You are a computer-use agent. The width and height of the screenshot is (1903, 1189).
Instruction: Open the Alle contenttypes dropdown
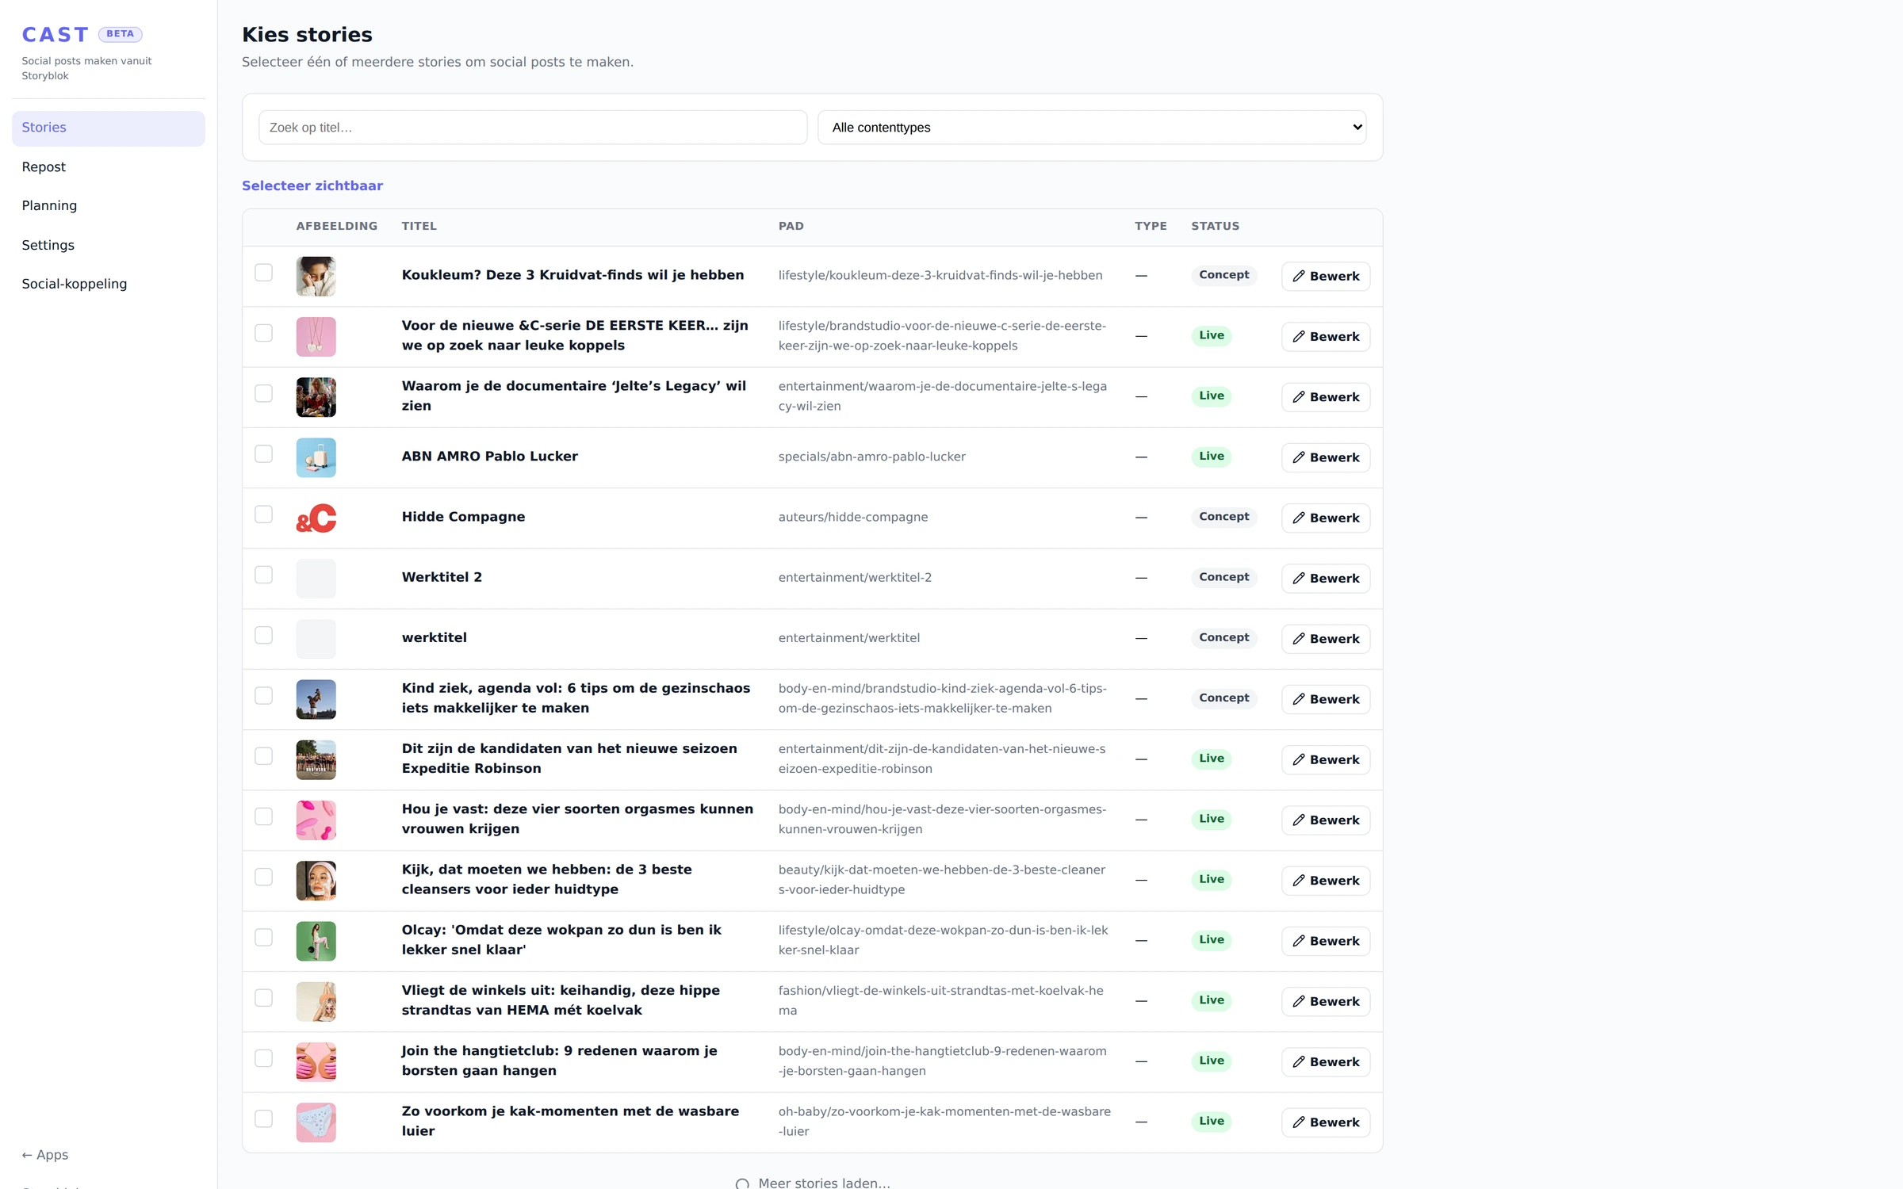1092,128
